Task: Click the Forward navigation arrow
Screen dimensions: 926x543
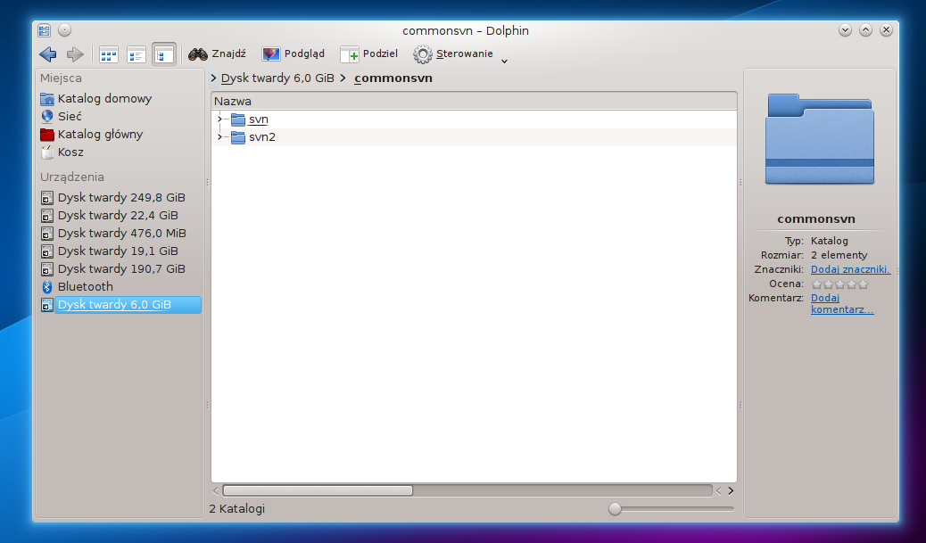Action: pyautogui.click(x=75, y=54)
